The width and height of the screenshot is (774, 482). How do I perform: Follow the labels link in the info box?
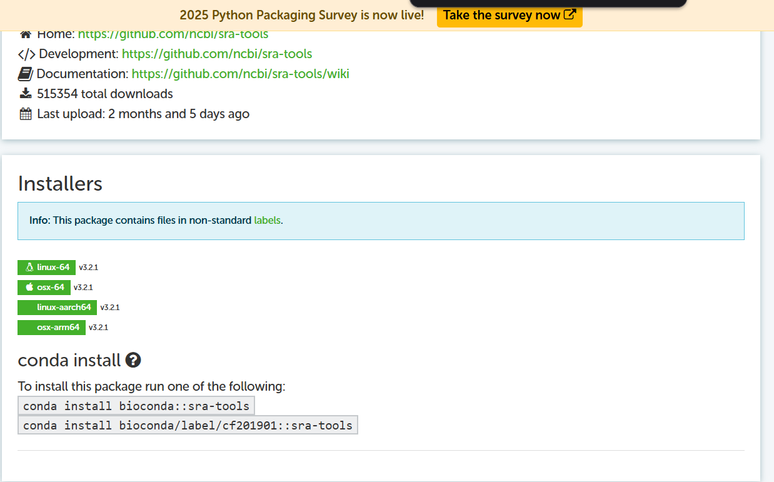click(267, 221)
